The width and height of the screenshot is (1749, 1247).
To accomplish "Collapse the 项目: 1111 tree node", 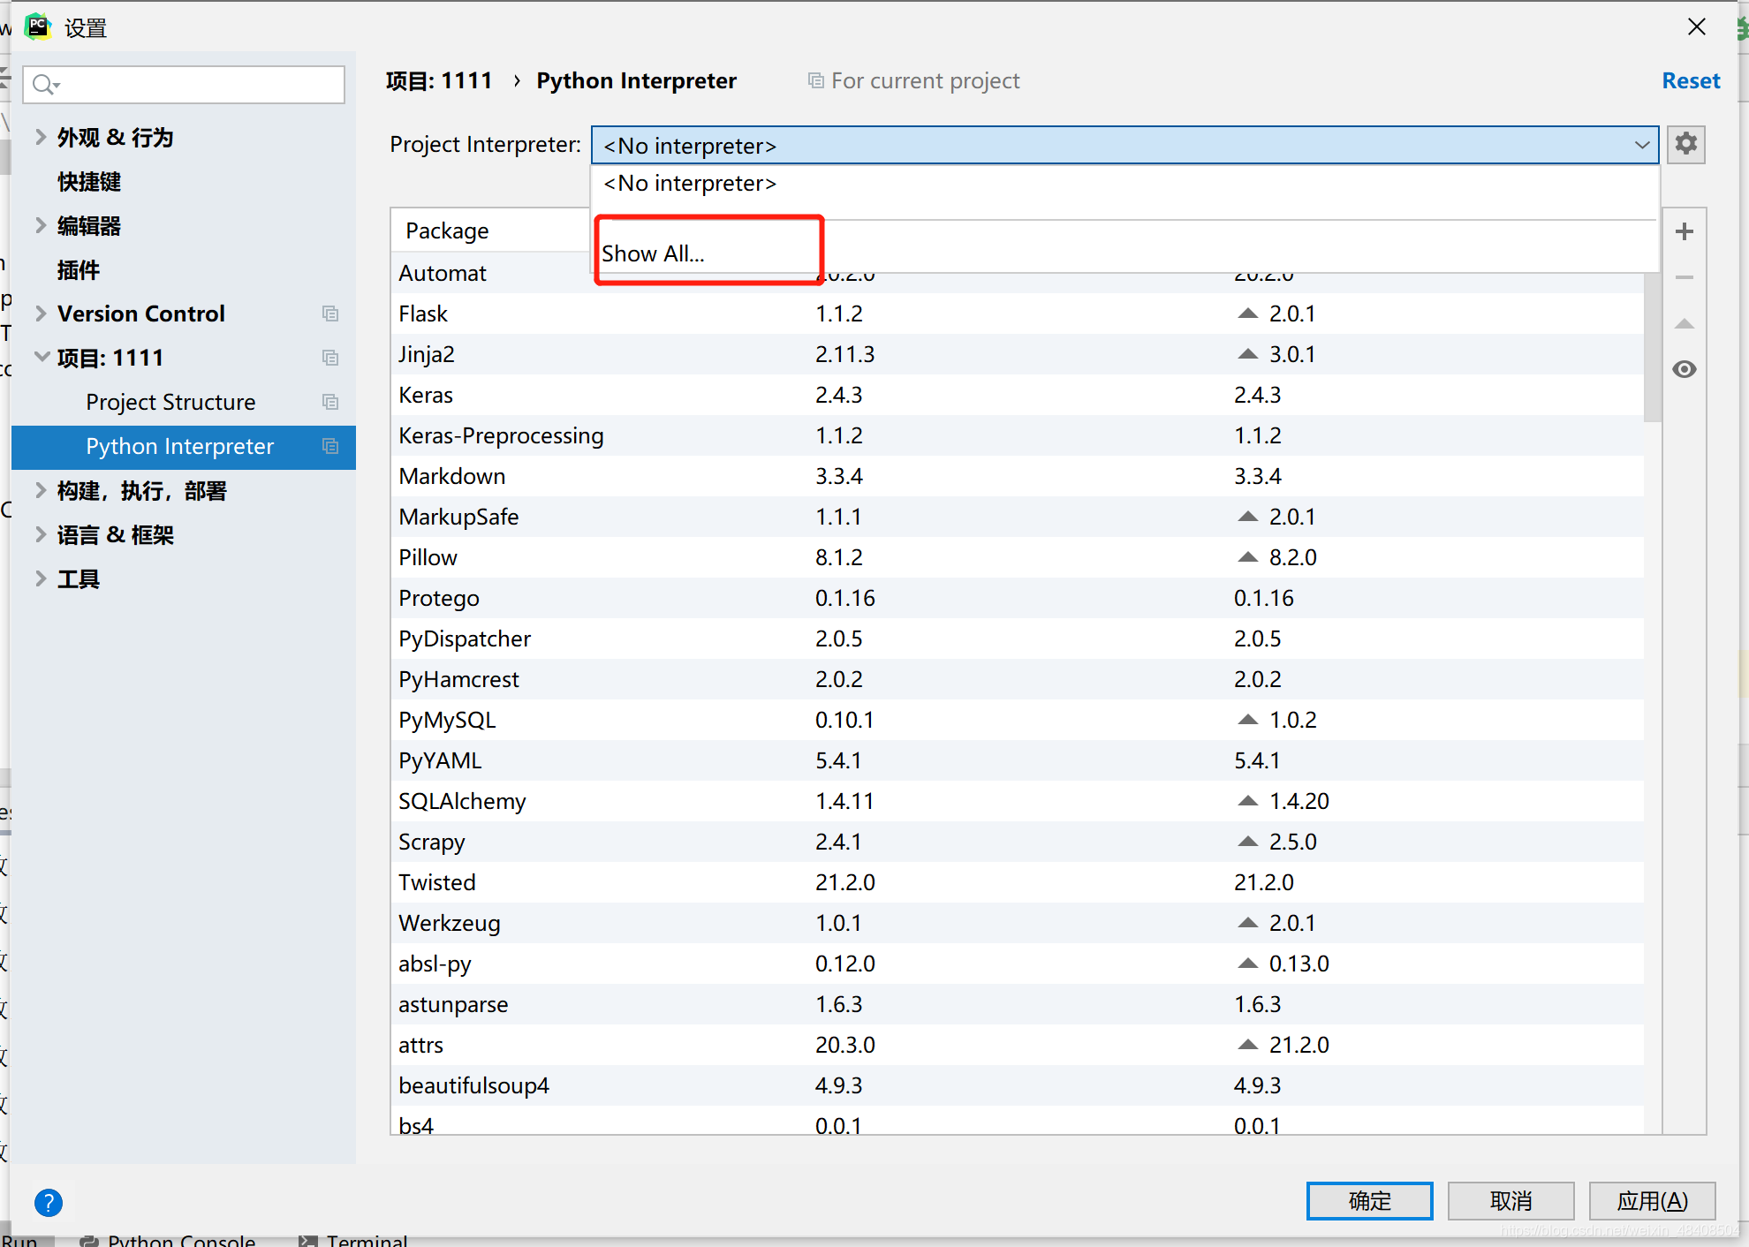I will [41, 358].
